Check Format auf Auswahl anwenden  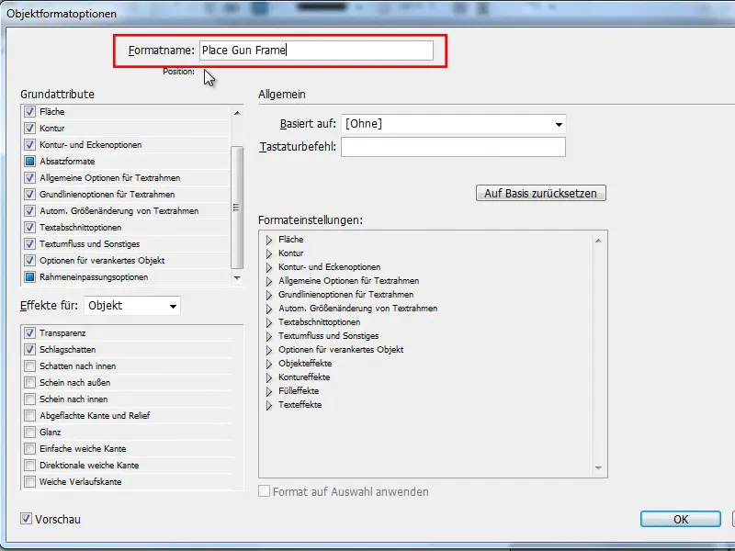265,491
